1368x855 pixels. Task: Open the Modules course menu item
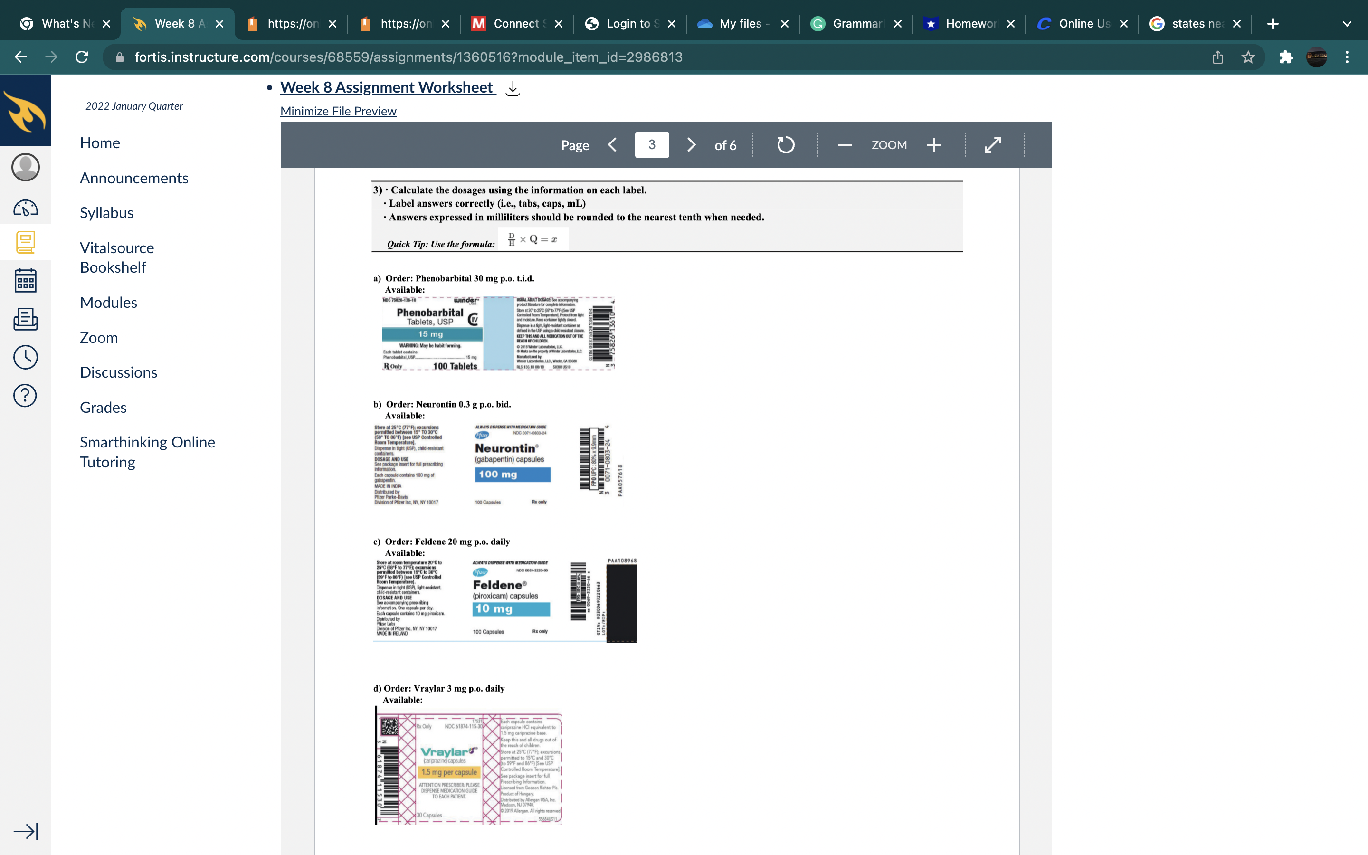[x=108, y=303]
